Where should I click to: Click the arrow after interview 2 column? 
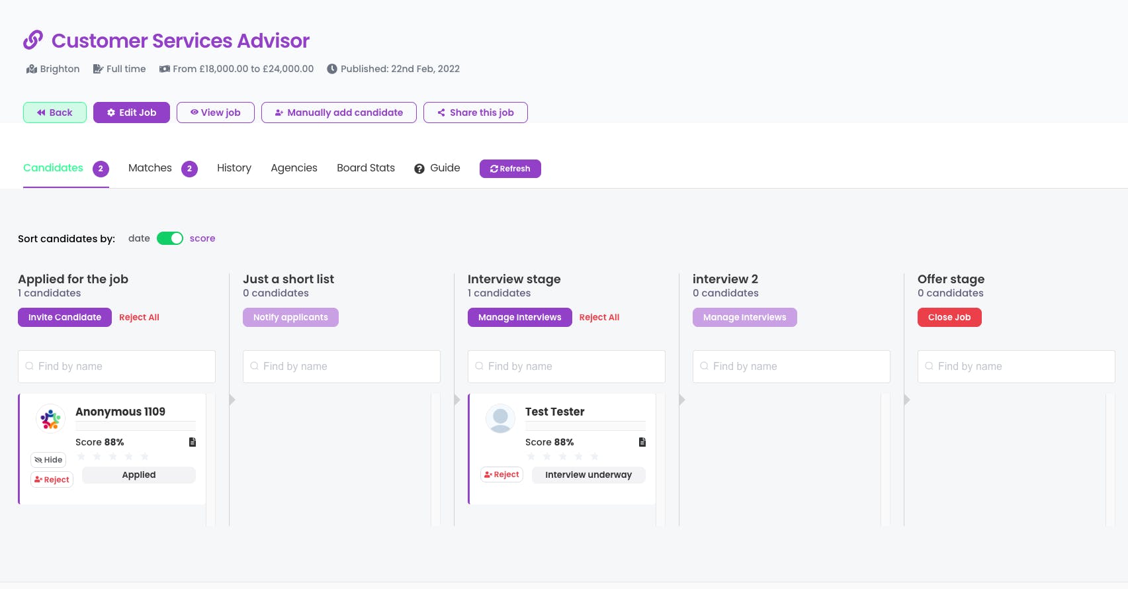[x=907, y=400]
